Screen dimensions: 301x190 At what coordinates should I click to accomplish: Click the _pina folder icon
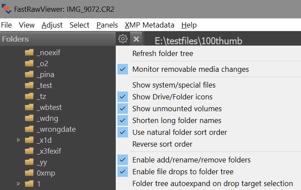pos(29,74)
